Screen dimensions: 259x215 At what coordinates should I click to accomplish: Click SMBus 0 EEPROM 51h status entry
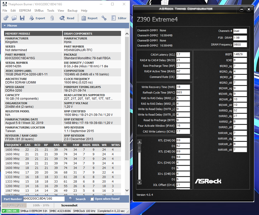coord(34,211)
